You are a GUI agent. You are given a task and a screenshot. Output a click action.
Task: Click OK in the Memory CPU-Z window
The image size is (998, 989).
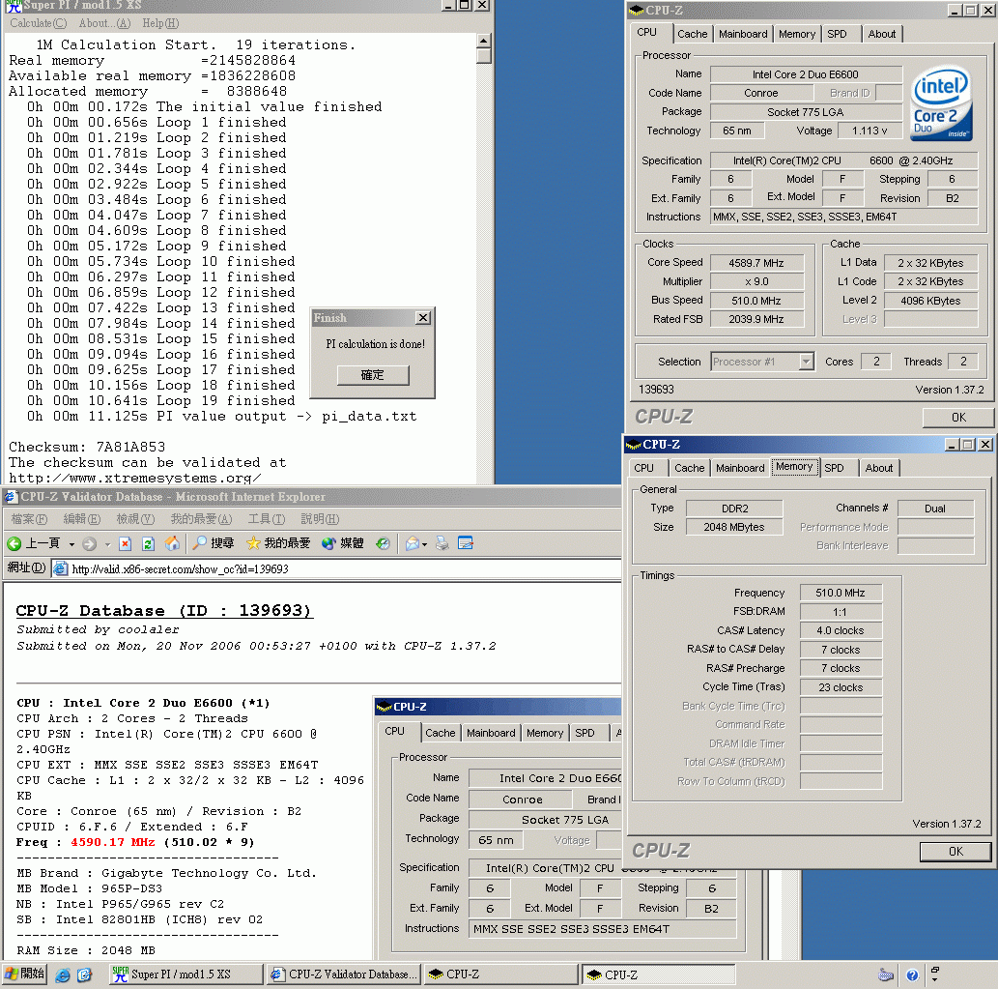(955, 852)
